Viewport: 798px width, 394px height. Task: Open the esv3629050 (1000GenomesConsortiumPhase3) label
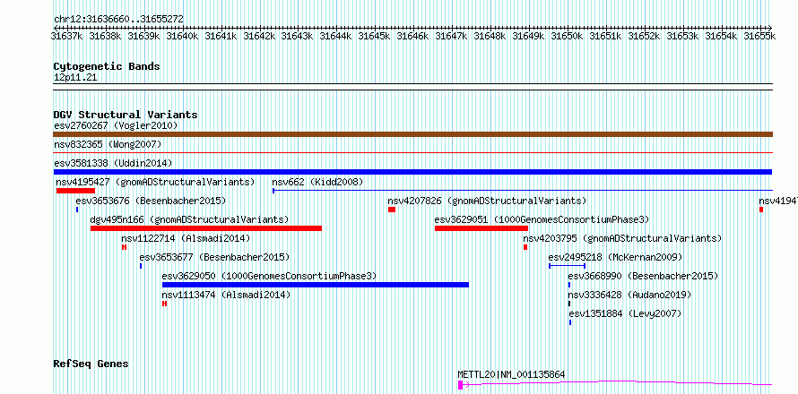269,276
